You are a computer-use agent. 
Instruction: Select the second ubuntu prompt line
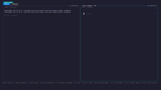point(37,12)
